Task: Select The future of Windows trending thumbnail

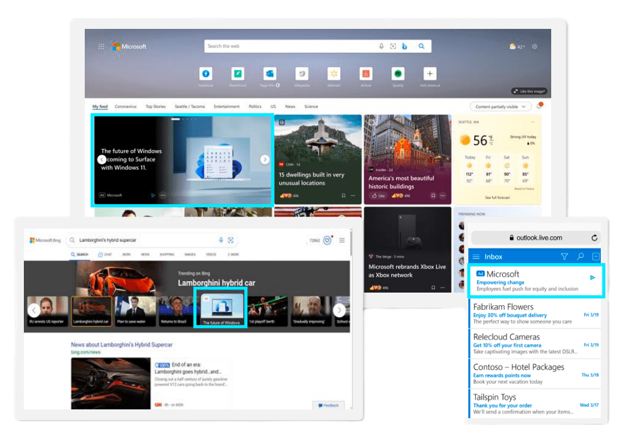Action: (221, 310)
